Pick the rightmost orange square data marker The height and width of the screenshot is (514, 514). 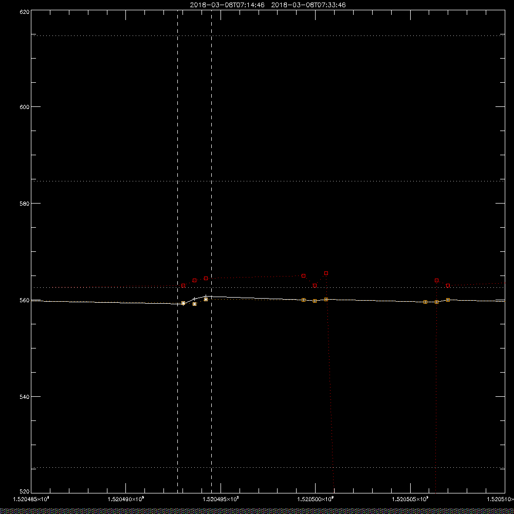click(448, 300)
